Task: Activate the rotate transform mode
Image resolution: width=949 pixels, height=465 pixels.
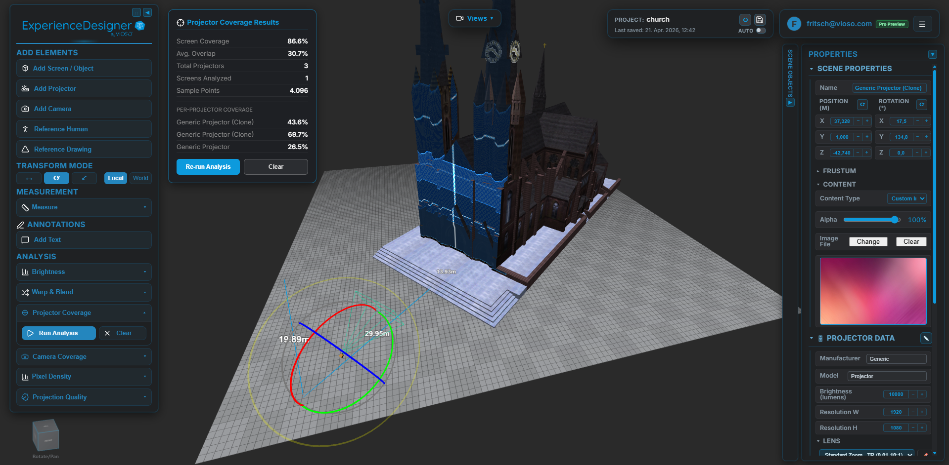Action: click(x=56, y=178)
